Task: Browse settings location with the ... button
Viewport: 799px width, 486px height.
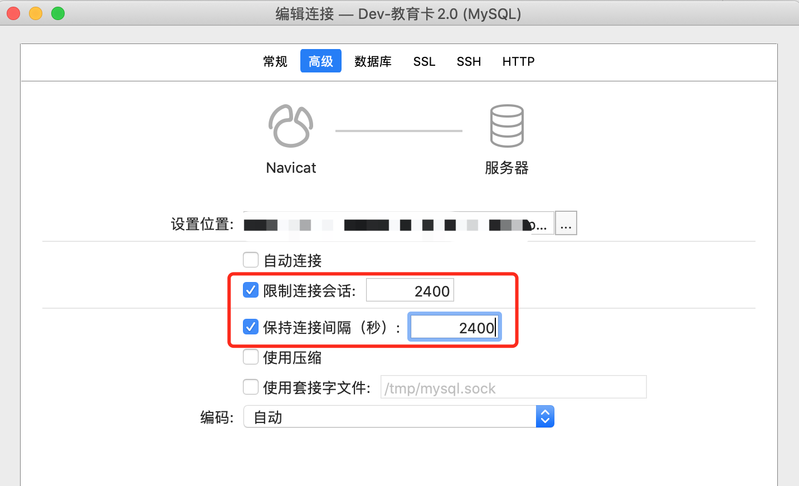Action: click(566, 223)
